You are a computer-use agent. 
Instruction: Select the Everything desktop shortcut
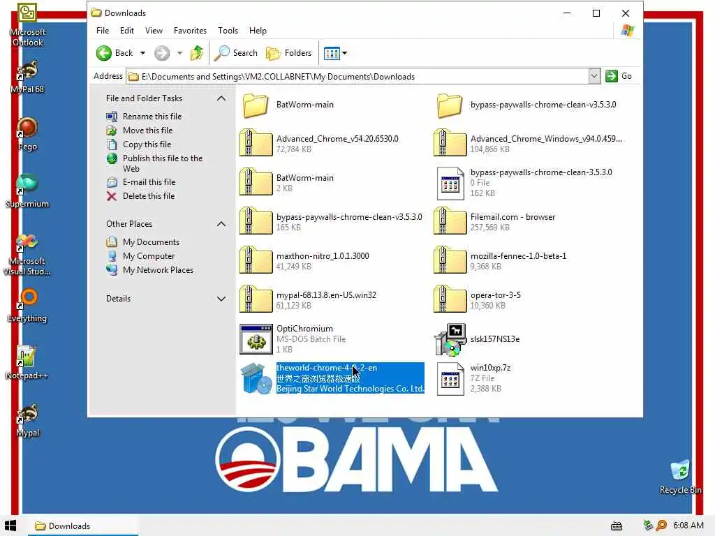(x=27, y=306)
